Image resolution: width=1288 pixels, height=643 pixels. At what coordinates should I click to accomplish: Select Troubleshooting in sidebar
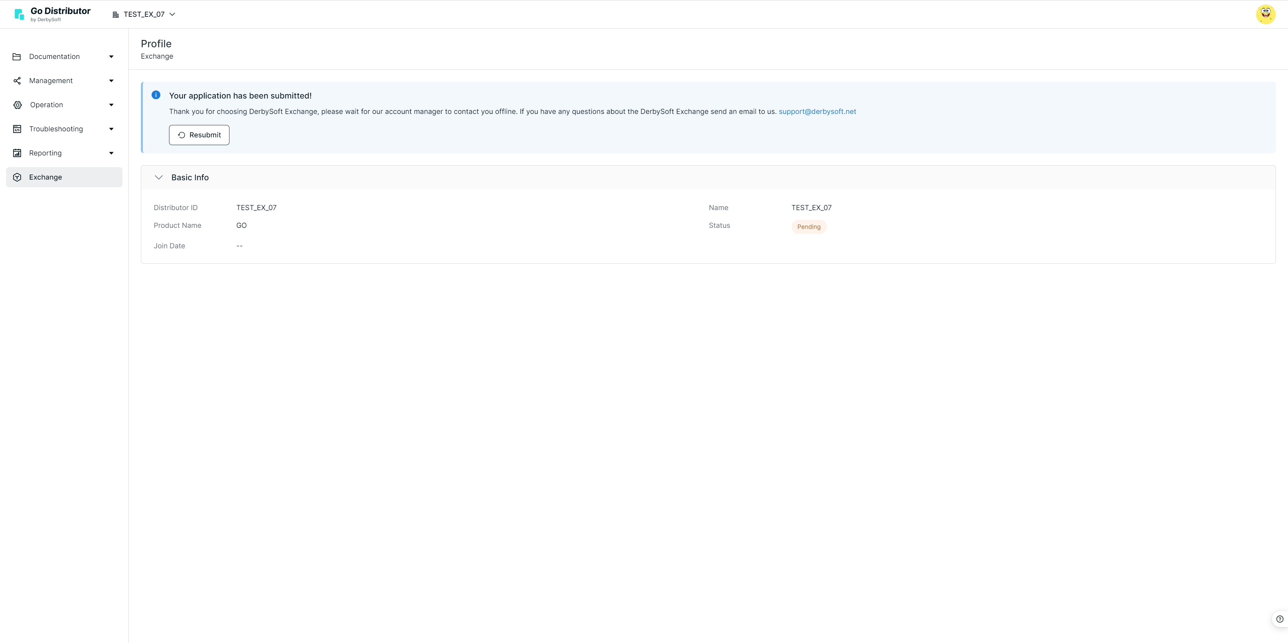(x=56, y=129)
